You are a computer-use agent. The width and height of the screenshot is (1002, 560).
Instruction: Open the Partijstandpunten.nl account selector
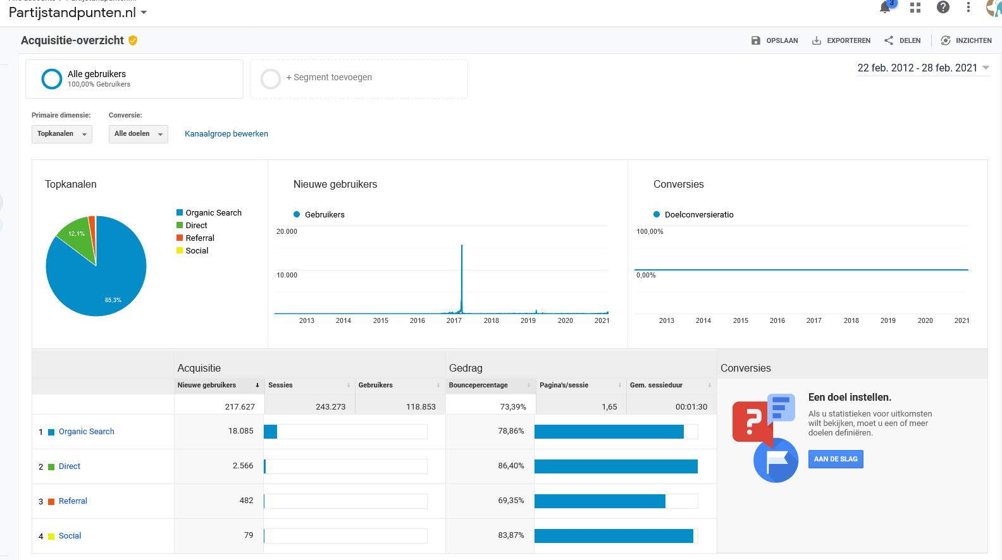[78, 13]
